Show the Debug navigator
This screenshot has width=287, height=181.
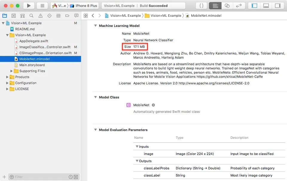[58, 16]
